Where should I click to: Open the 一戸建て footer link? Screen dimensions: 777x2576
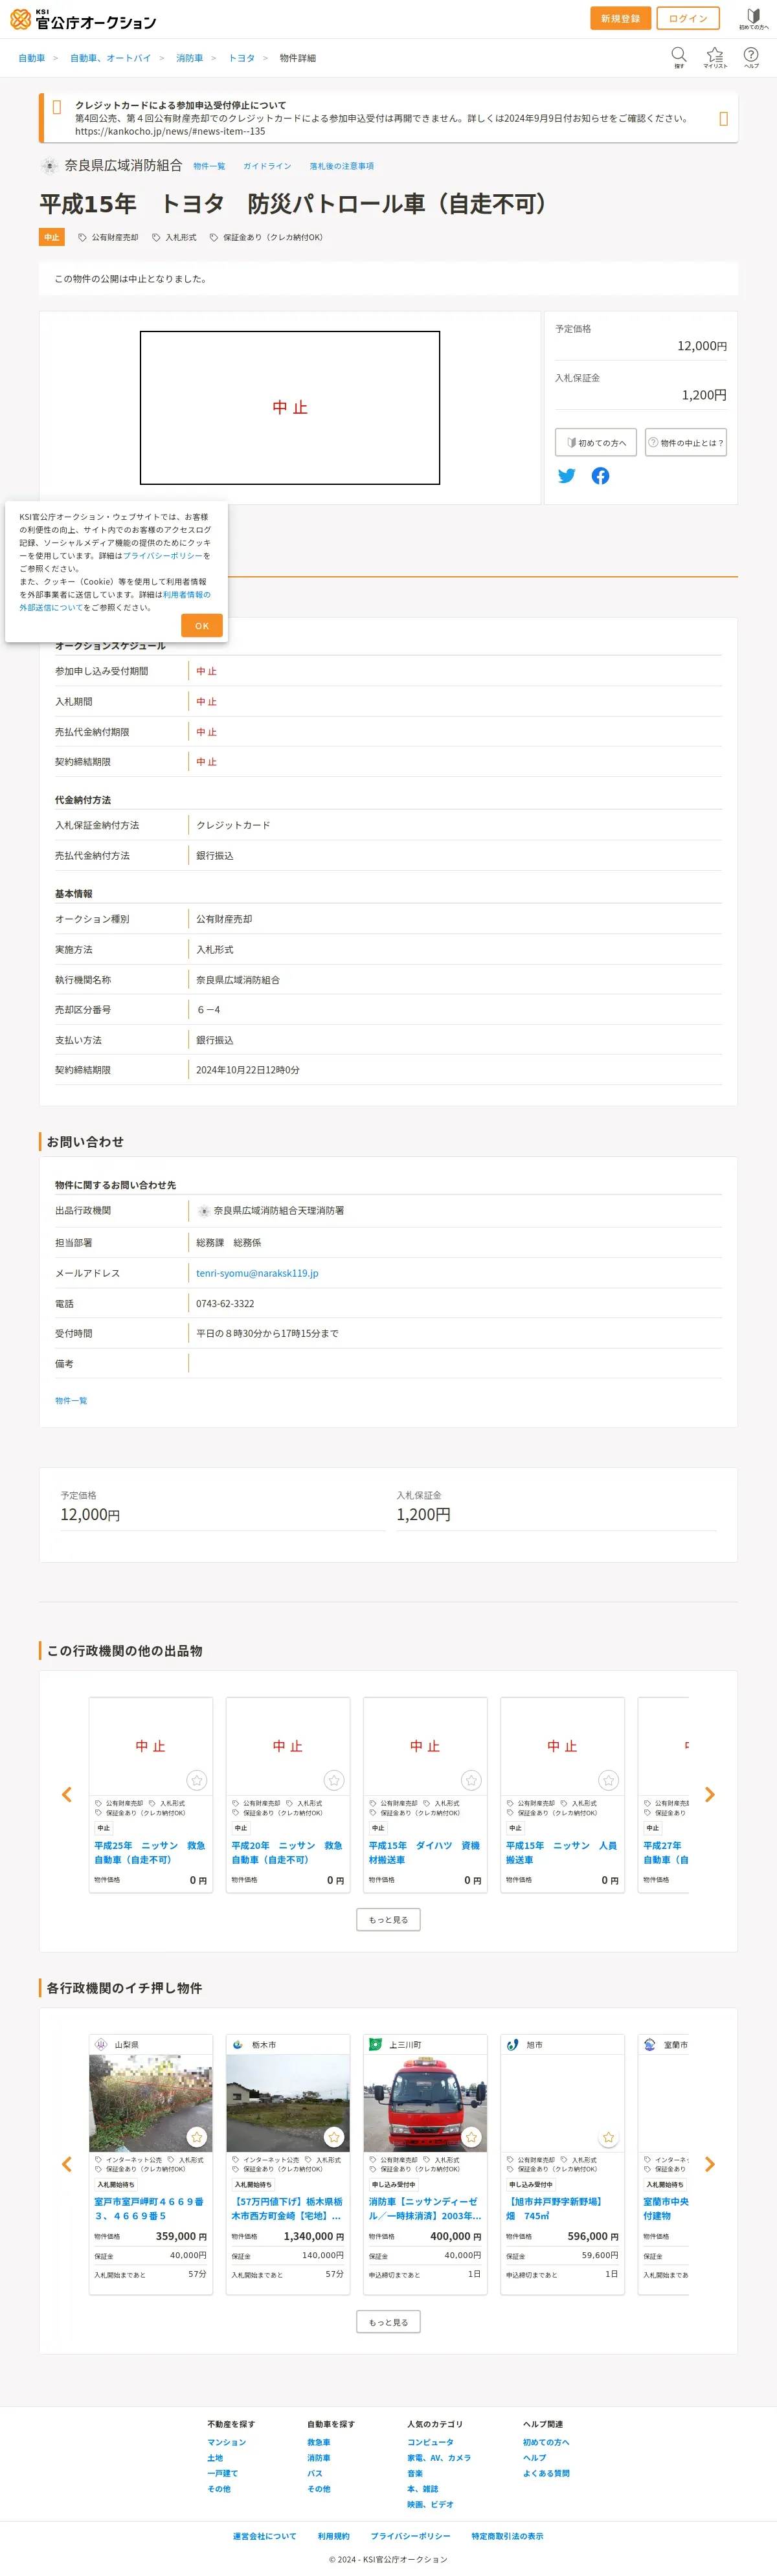223,2473
